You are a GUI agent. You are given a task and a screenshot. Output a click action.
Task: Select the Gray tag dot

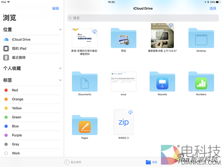tap(6, 144)
